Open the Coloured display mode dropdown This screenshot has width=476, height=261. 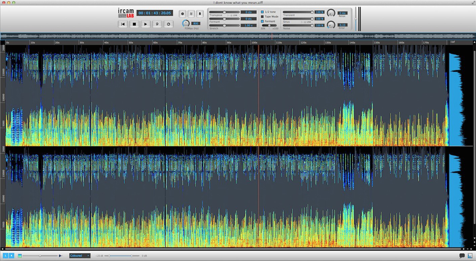[x=80, y=255]
